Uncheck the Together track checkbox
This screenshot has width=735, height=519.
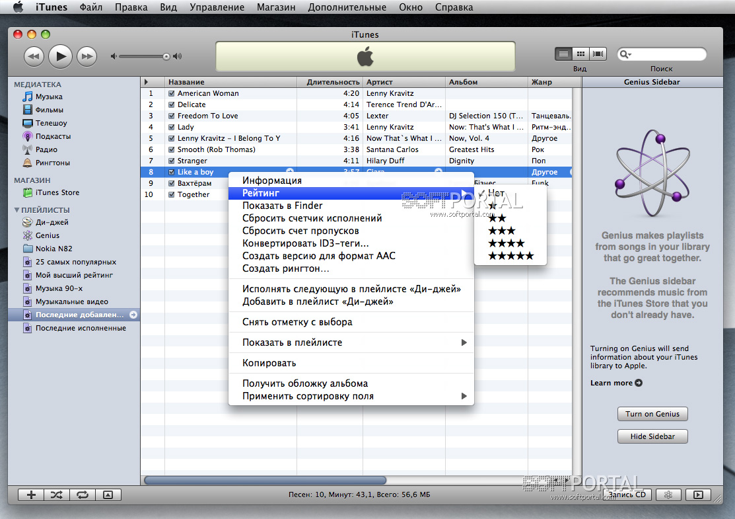[172, 195]
